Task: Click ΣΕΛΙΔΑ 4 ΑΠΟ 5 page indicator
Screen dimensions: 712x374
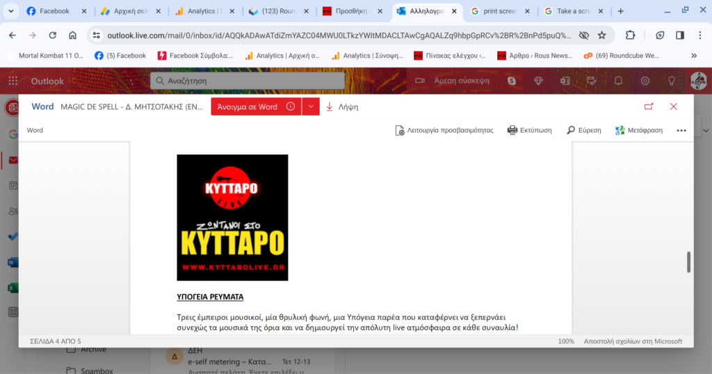Action: (56, 341)
